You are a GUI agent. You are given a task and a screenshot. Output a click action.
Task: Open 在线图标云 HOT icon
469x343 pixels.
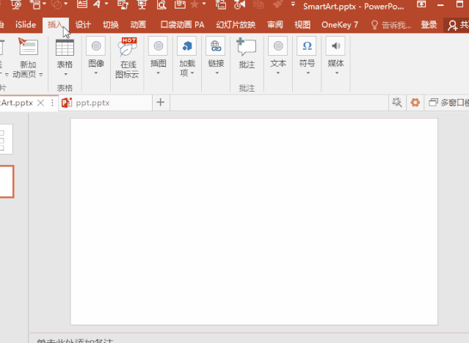coord(128,47)
